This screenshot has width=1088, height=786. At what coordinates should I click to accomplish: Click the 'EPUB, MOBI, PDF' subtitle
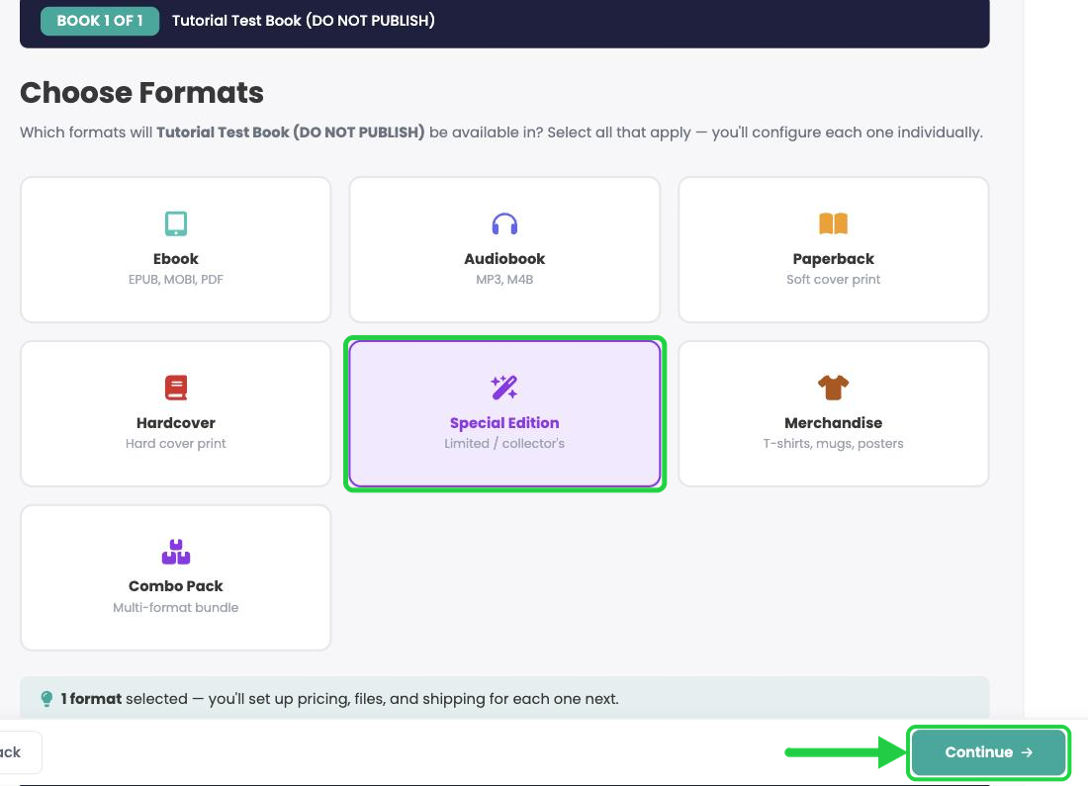[175, 280]
